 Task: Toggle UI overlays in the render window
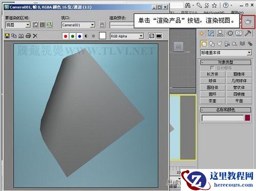coord(152,36)
